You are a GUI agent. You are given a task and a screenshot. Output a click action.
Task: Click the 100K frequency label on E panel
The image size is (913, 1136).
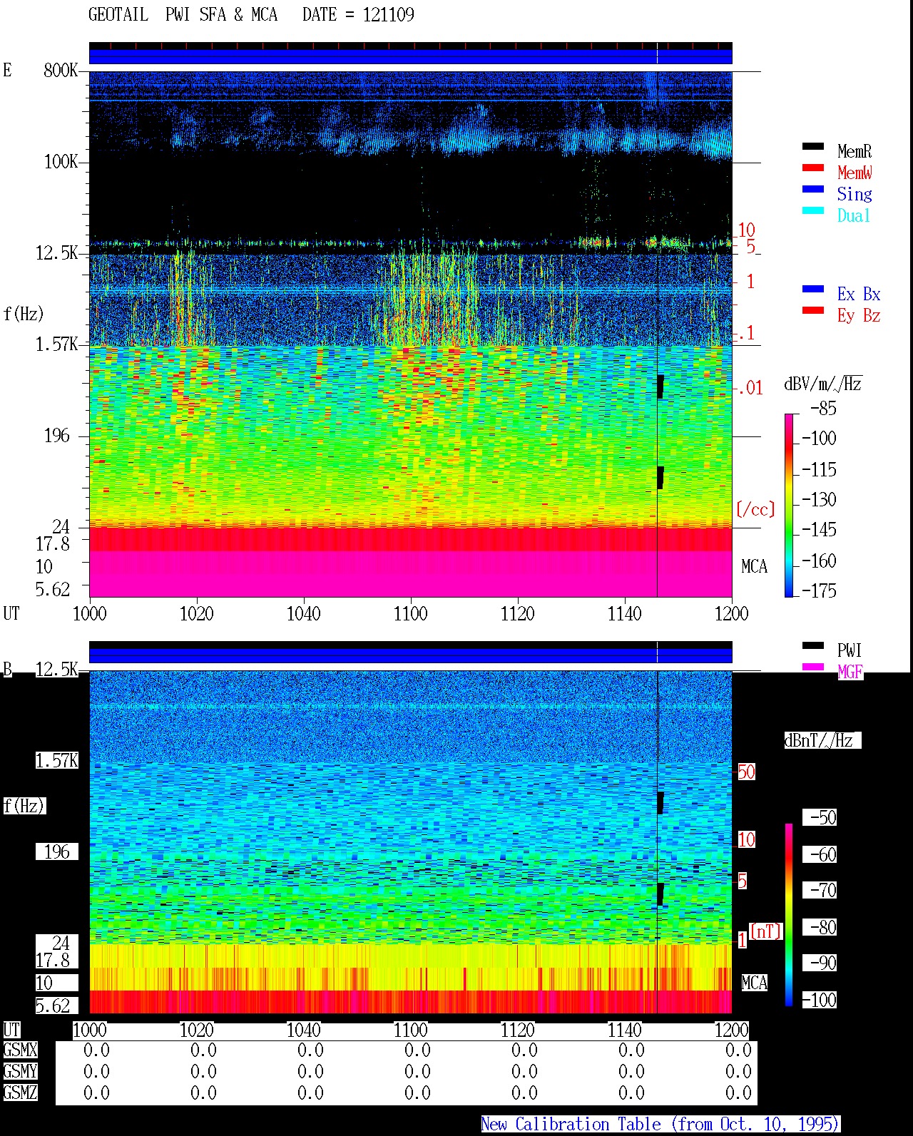(x=61, y=161)
